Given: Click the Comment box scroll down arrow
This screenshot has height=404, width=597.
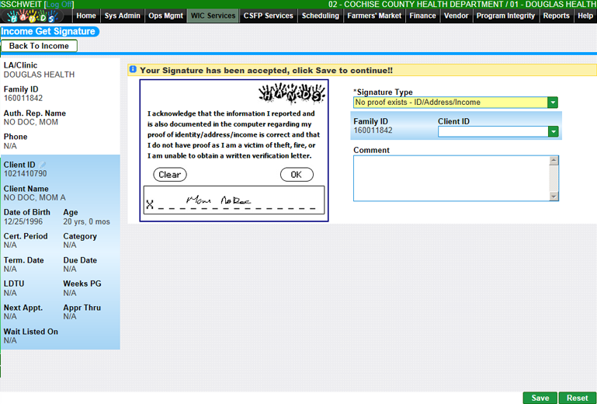Looking at the screenshot, I should click(x=554, y=195).
